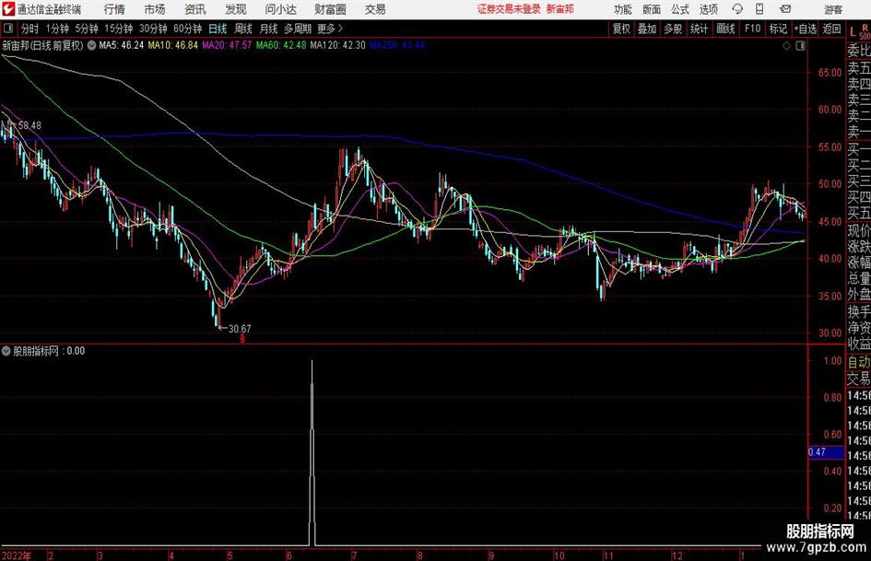The width and height of the screenshot is (871, 561).
Task: Open the 资讯 menu
Action: 195,9
